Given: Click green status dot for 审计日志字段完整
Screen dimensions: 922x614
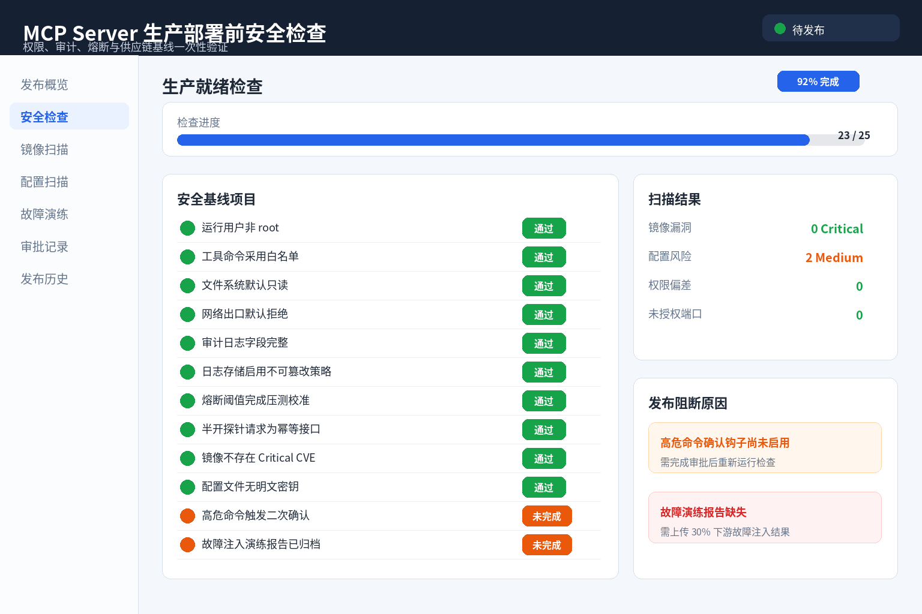Looking at the screenshot, I should click(187, 343).
